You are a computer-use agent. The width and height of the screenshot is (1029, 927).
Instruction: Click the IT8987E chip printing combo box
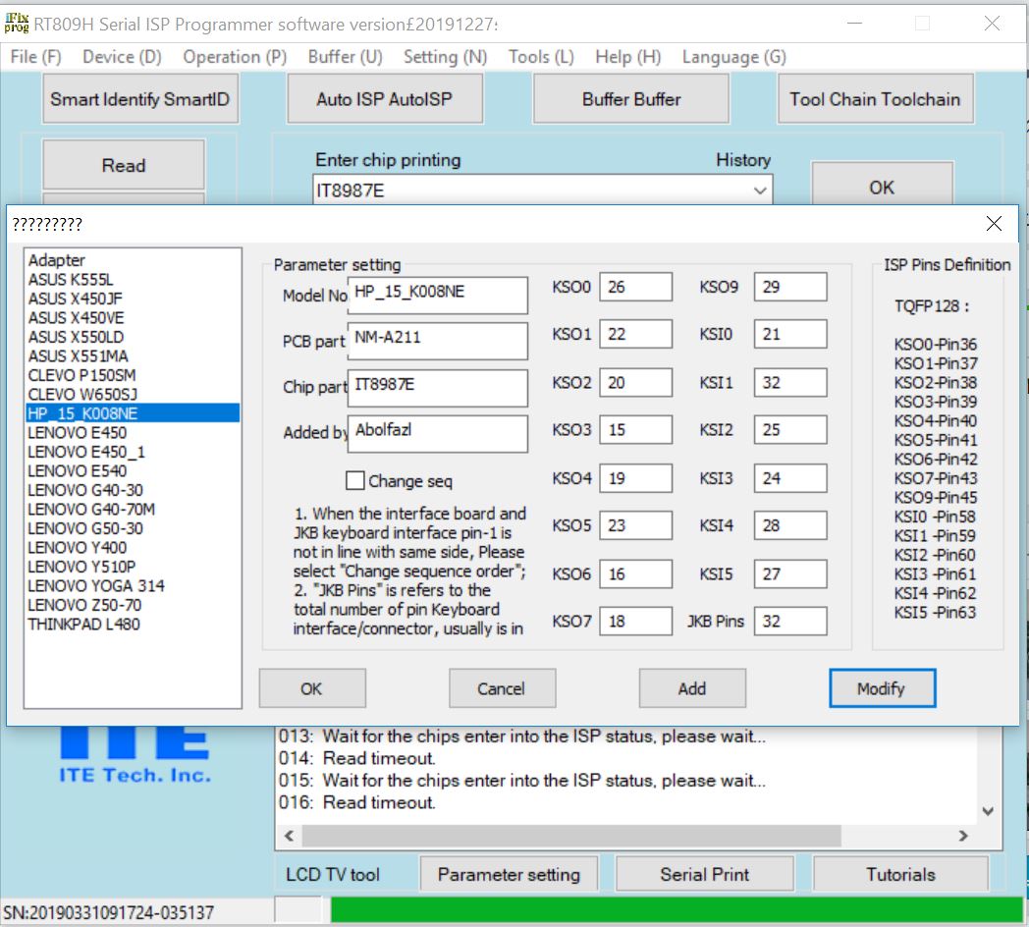(x=542, y=191)
